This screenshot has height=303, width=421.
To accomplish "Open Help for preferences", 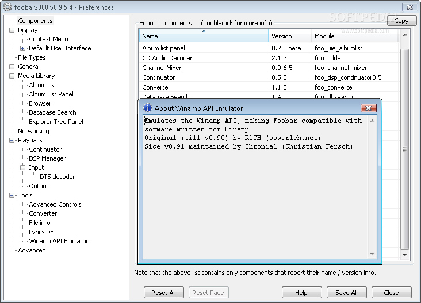I will [x=301, y=293].
